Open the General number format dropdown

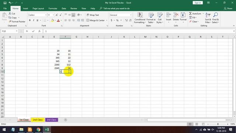point(131,15)
